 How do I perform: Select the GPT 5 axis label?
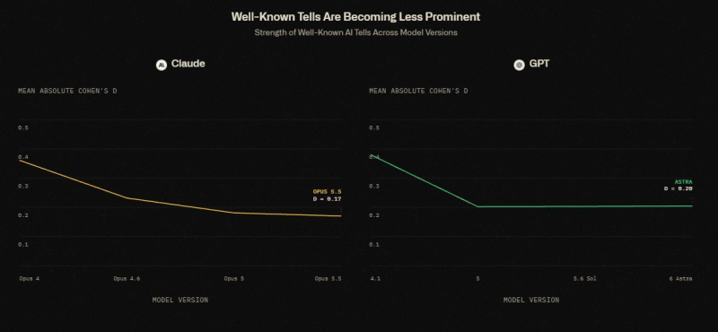pyautogui.click(x=477, y=278)
